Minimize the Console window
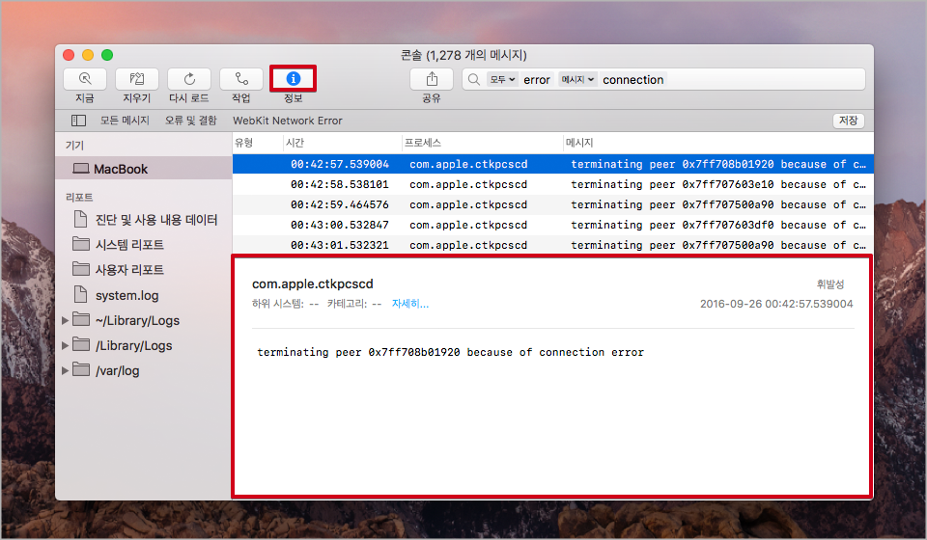This screenshot has height=540, width=927. pyautogui.click(x=88, y=55)
